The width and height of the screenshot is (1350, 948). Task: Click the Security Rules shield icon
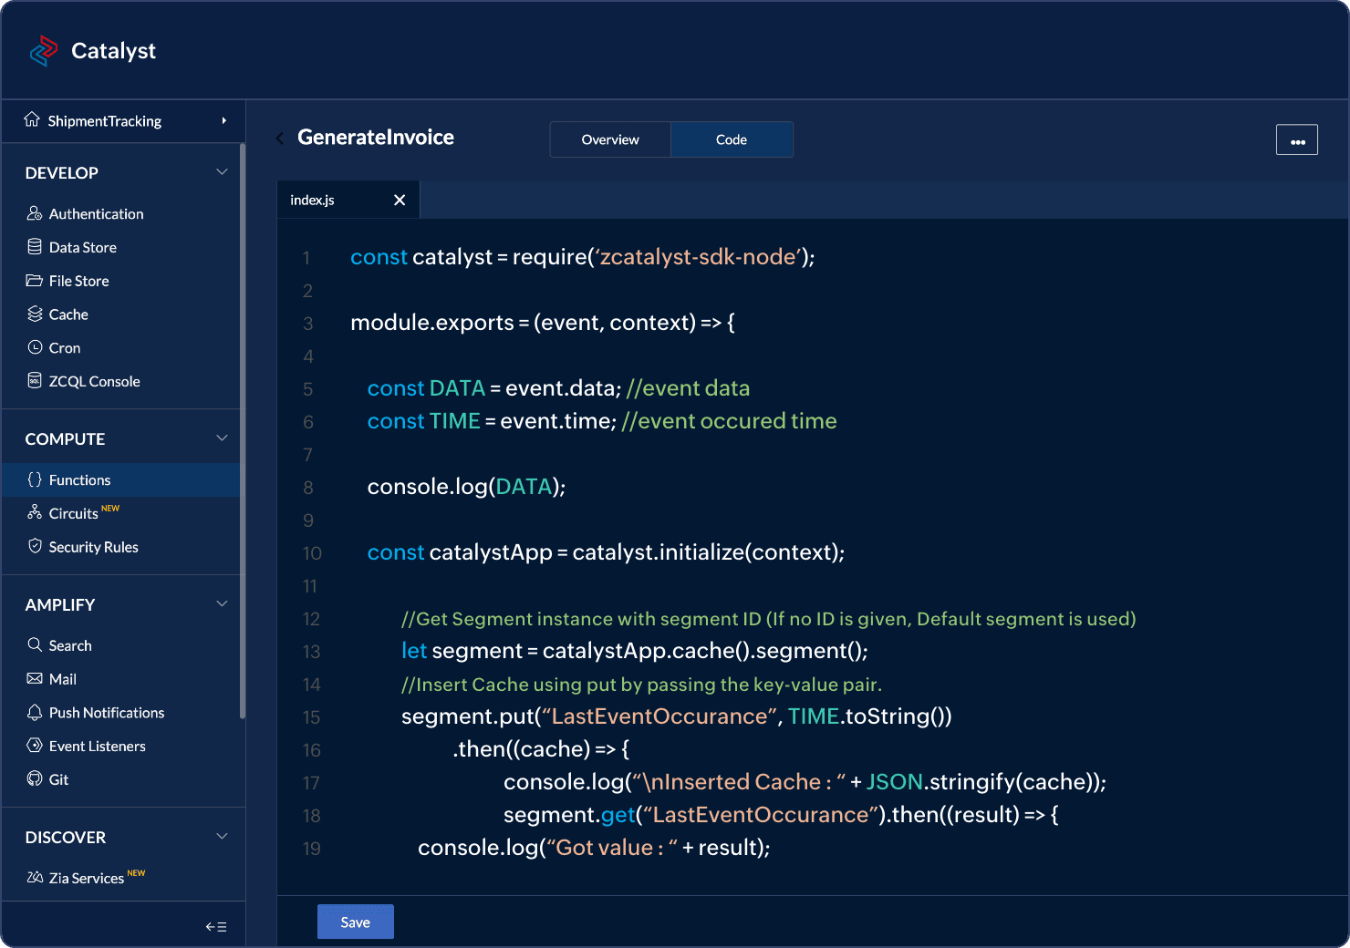click(x=35, y=547)
